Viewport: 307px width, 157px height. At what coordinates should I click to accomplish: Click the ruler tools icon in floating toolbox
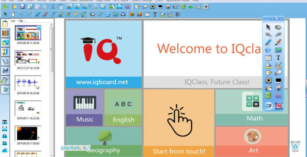pyautogui.click(x=278, y=65)
